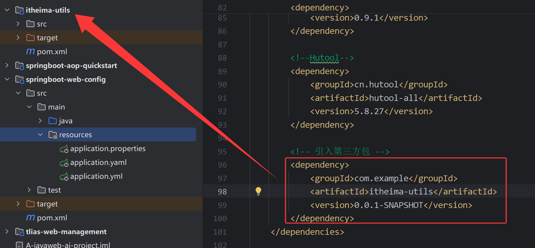Click the closing dependencies tag

tap(307, 232)
